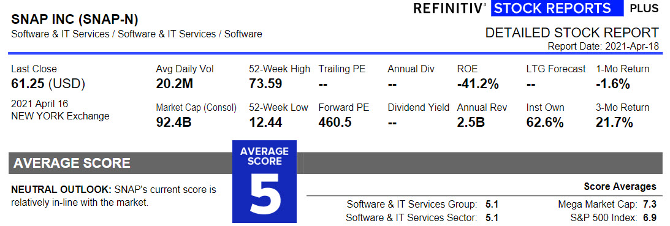Screen dimensions: 670x226
Task: Click the Forward PE value 460.5
Action: [335, 122]
